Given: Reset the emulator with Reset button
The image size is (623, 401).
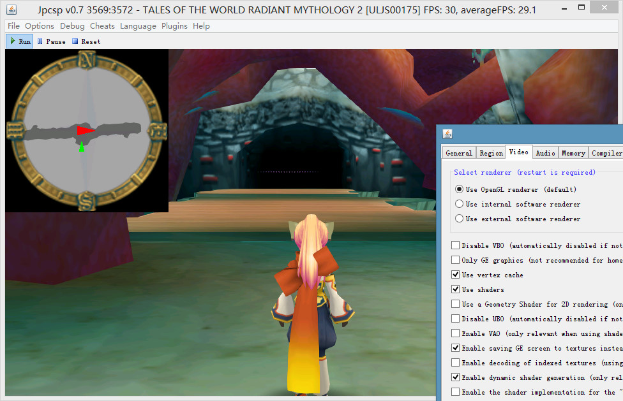Looking at the screenshot, I should click(x=86, y=41).
